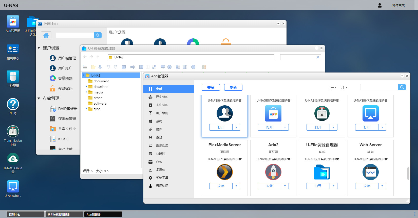Image resolution: width=418 pixels, height=218 pixels.
Task: Click 简体中文 language selector in top bar
Action: click(398, 5)
